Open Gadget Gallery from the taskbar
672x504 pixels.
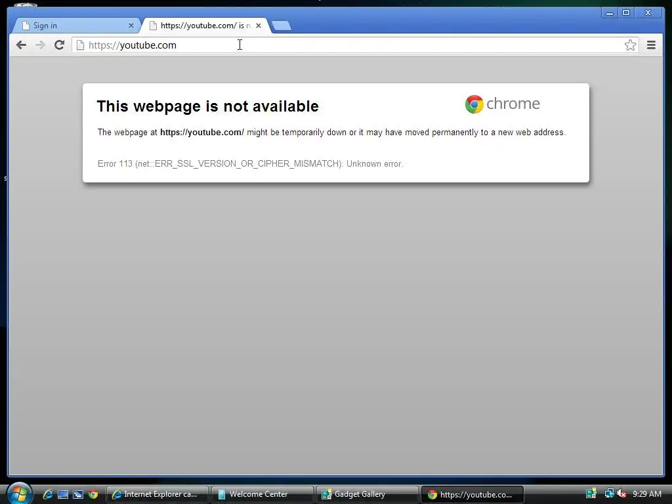pyautogui.click(x=367, y=494)
